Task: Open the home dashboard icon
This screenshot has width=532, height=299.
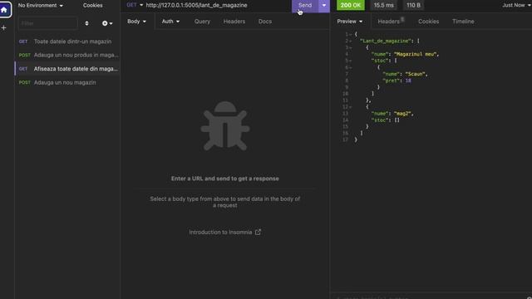Action: (4, 9)
